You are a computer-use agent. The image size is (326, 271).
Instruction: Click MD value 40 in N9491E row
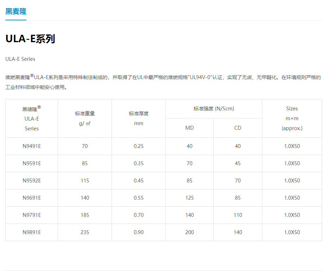[x=190, y=146]
